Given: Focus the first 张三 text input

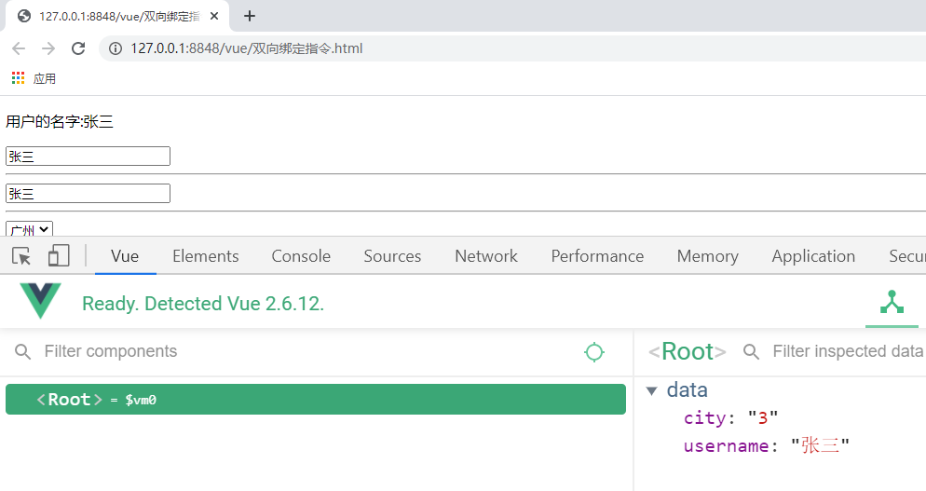Looking at the screenshot, I should point(88,156).
